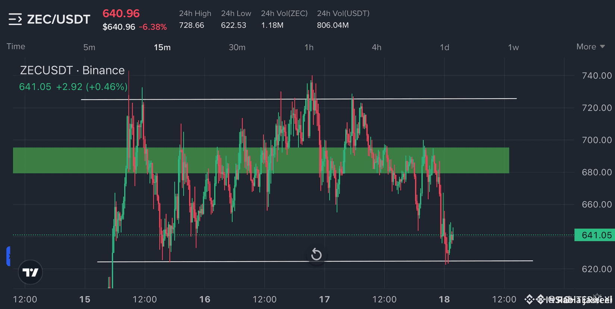Click the 620.00 price axis label
Viewport: 615px width, 309px height.
[x=597, y=269]
